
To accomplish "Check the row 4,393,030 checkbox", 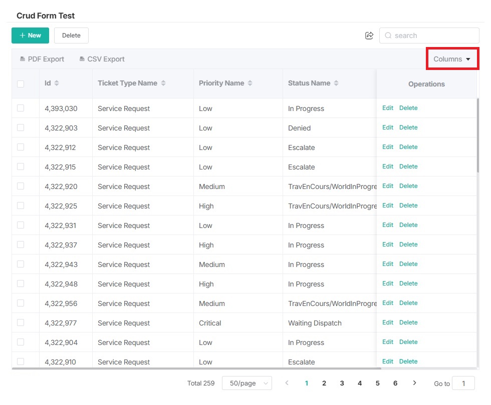I will click(21, 108).
